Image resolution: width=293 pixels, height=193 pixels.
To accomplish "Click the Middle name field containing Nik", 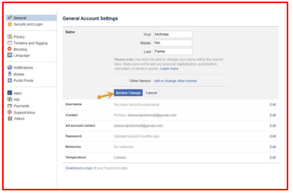I will click(173, 43).
